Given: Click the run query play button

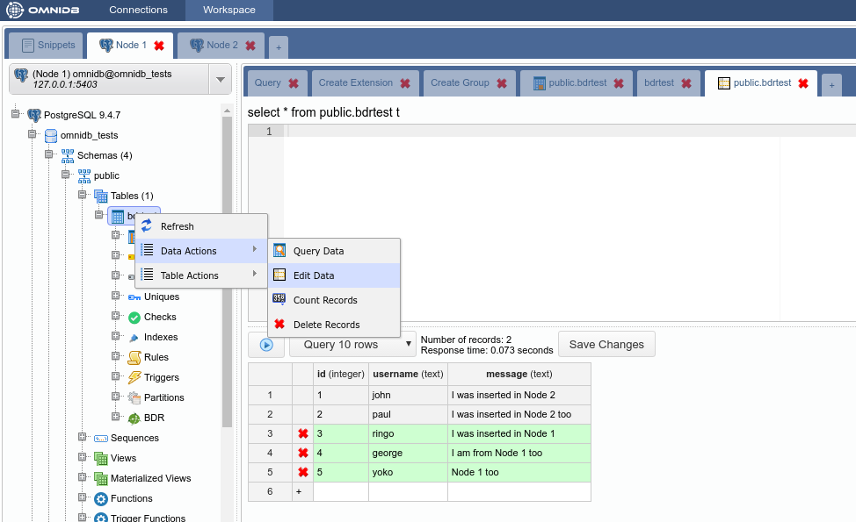Looking at the screenshot, I should 265,345.
